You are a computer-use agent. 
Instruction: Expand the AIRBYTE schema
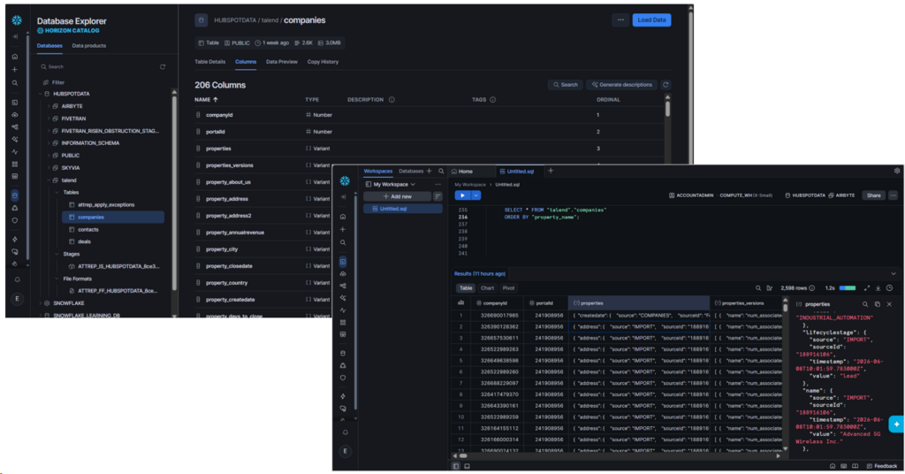49,106
